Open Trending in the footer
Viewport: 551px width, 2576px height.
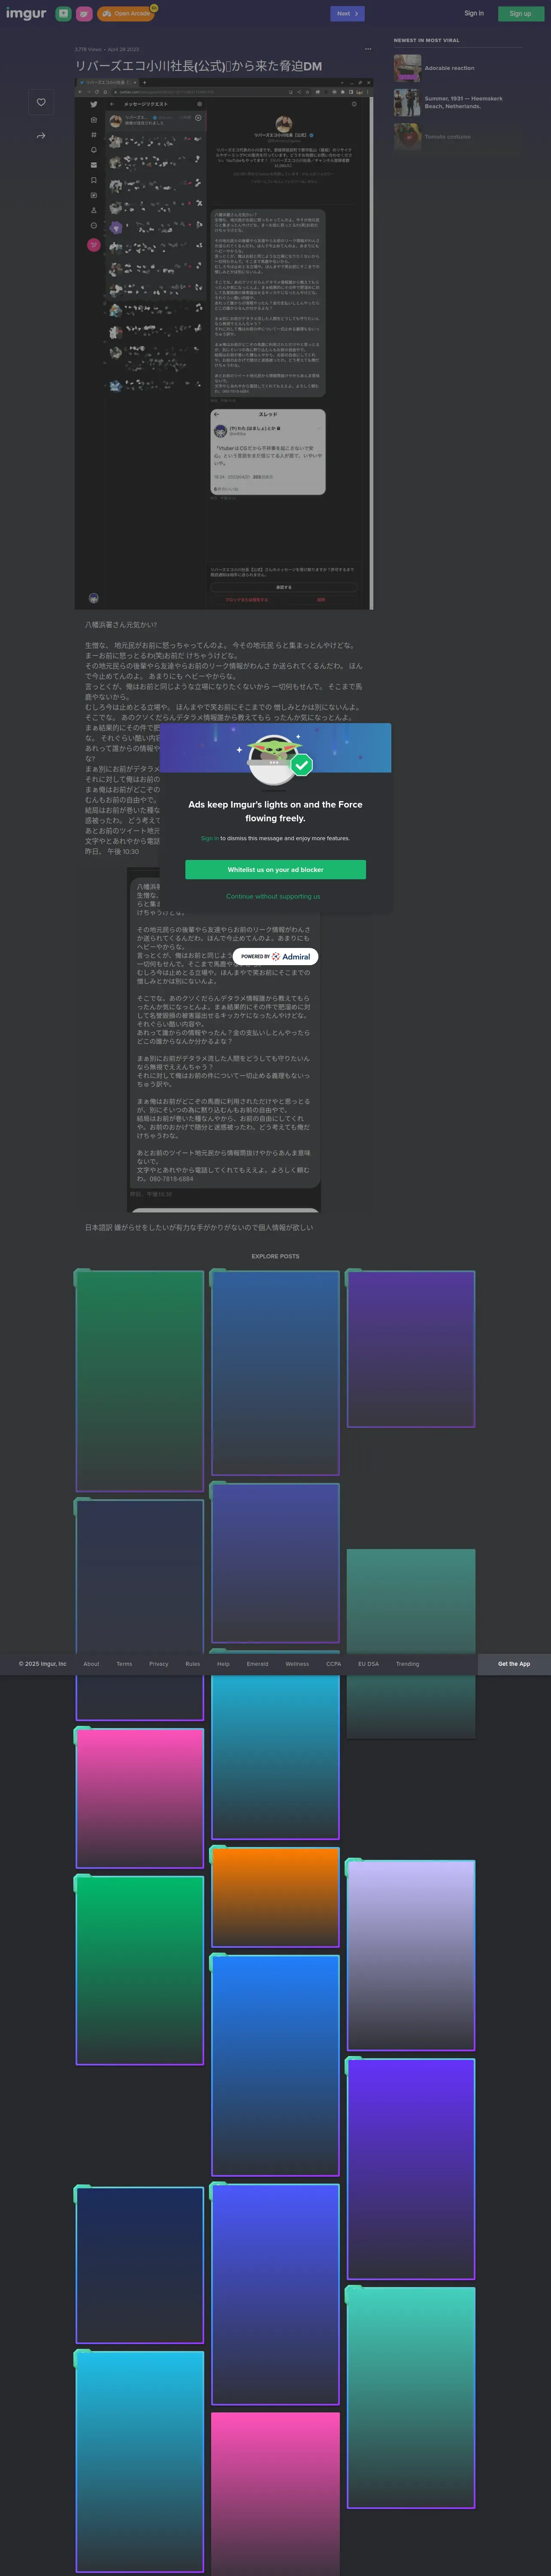[x=407, y=1664]
